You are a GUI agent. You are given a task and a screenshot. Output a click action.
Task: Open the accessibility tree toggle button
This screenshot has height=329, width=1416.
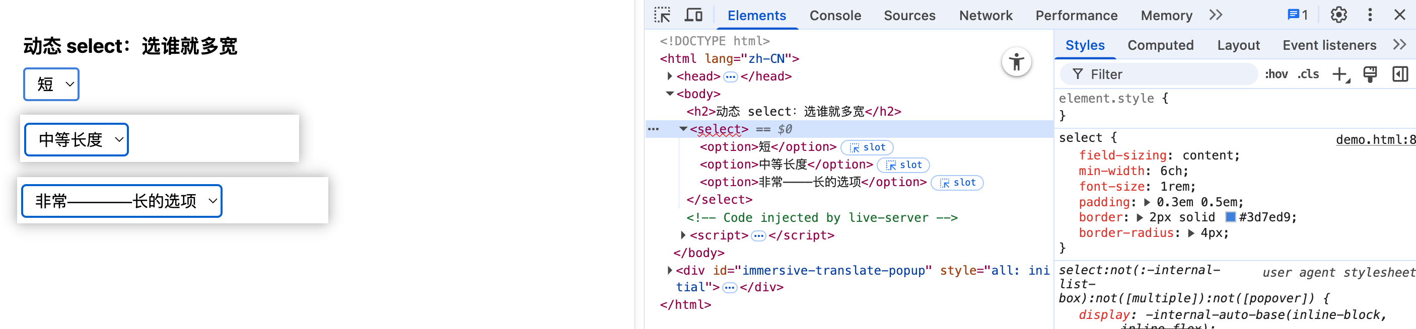pyautogui.click(x=1016, y=62)
